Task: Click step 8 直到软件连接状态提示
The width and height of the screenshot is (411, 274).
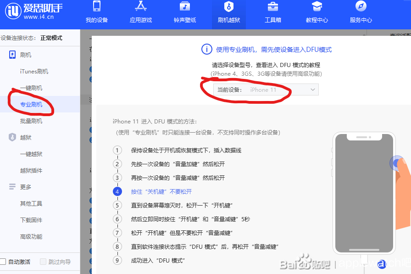Action: click(205, 247)
